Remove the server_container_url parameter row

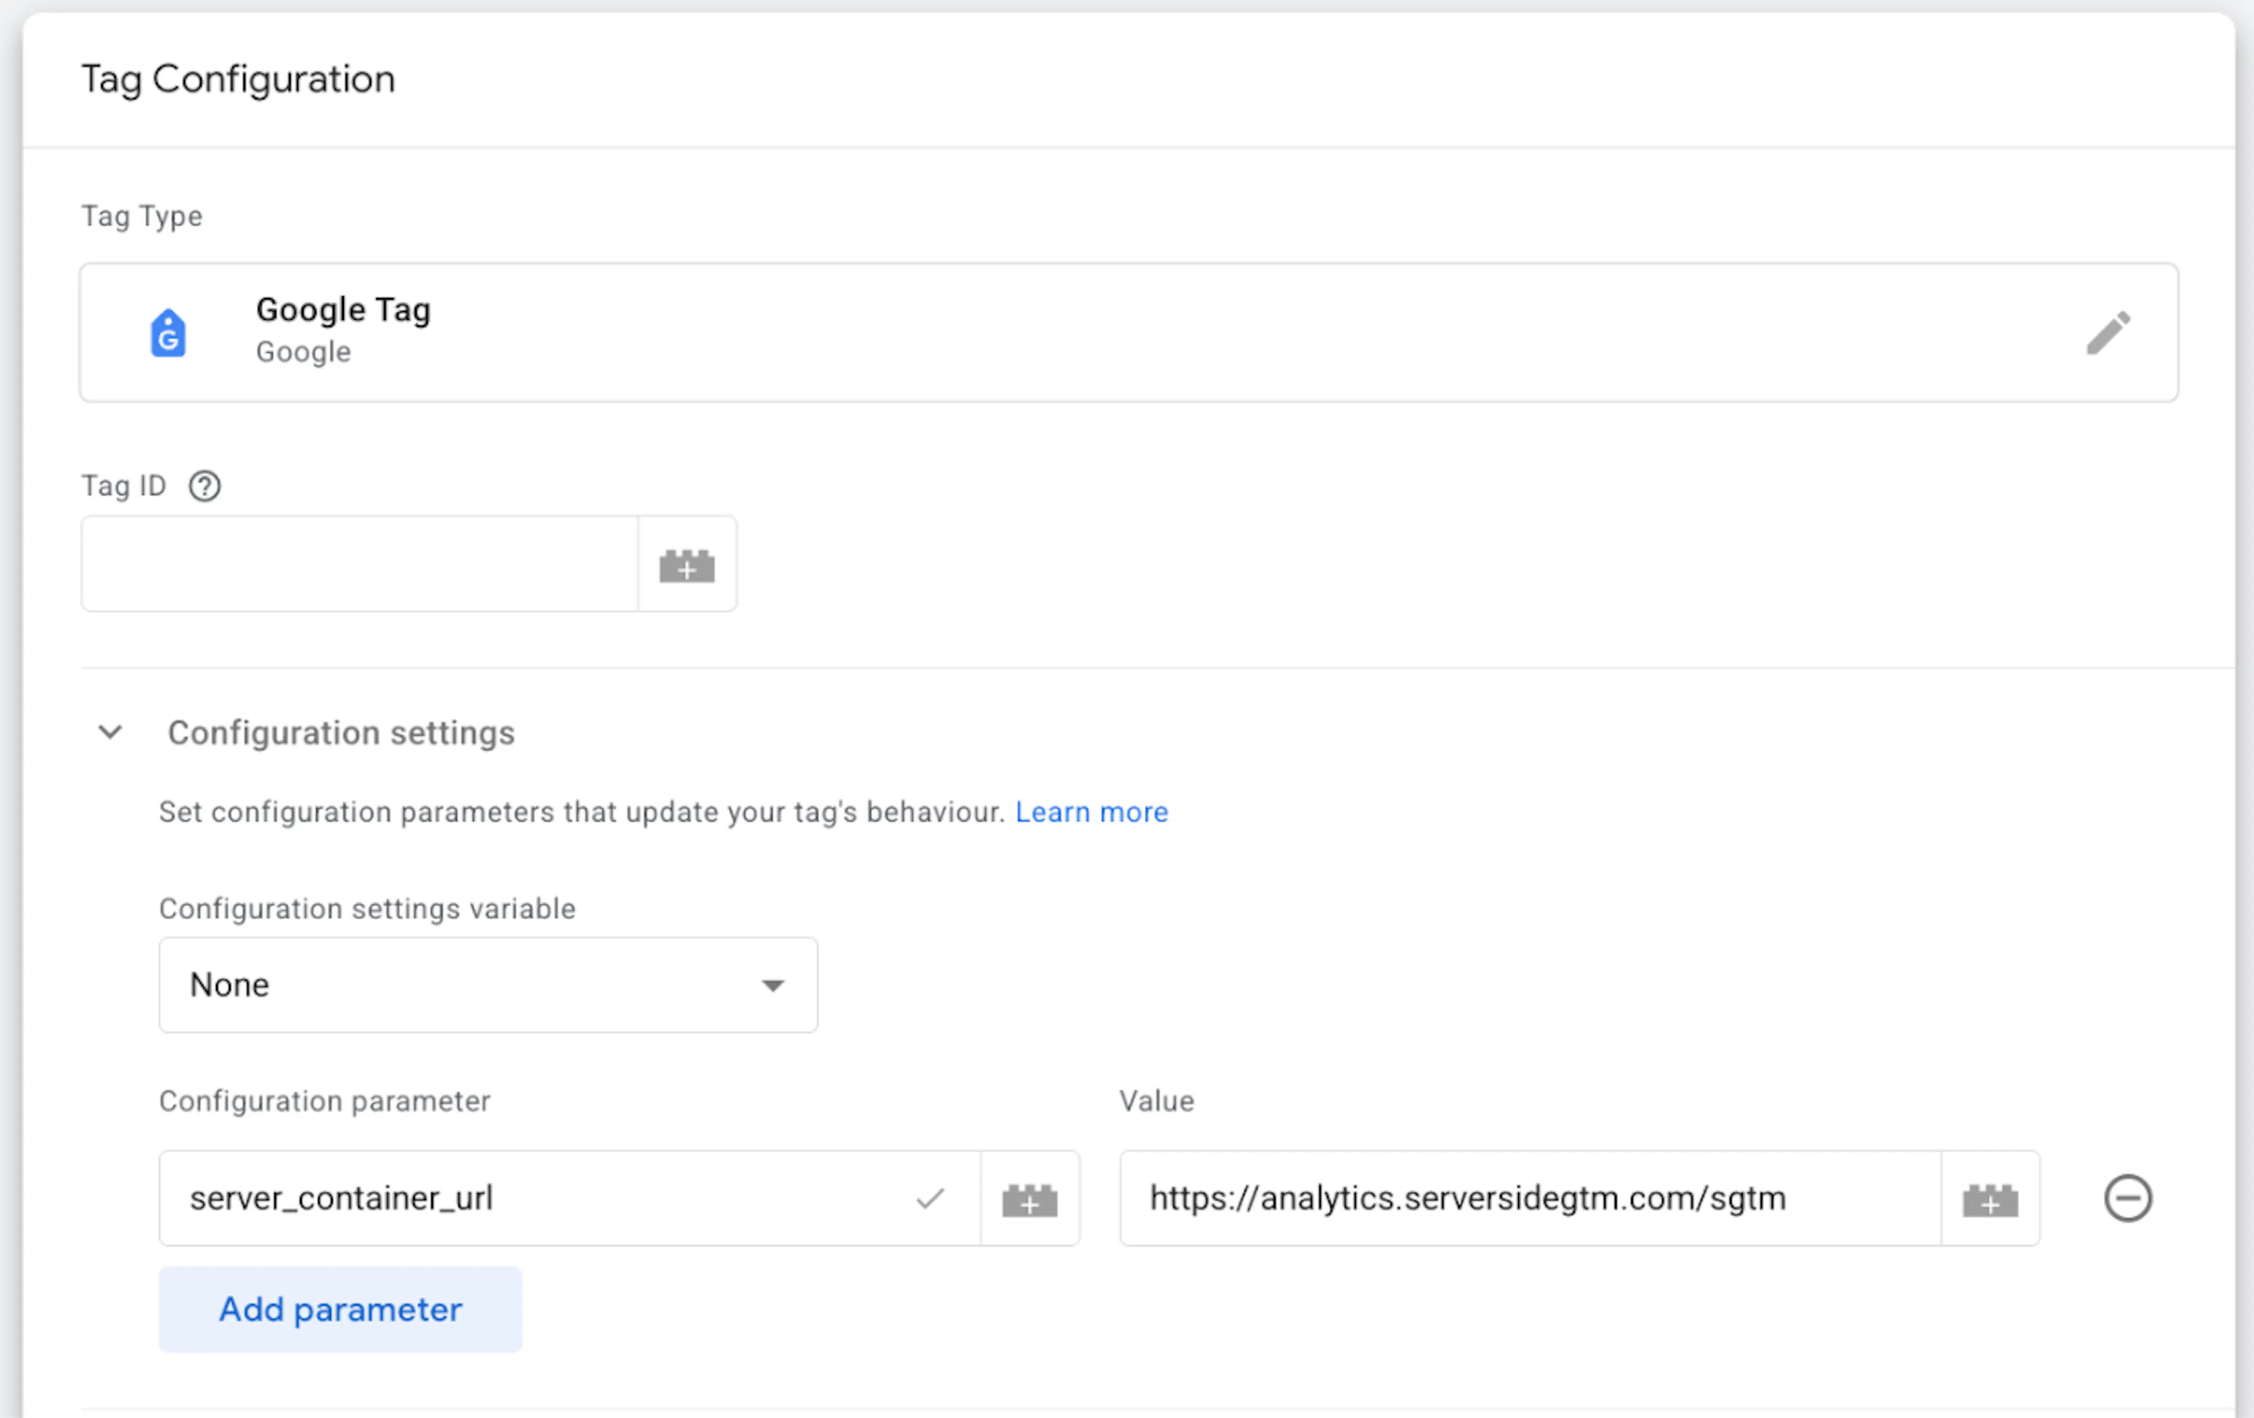pos(2128,1198)
